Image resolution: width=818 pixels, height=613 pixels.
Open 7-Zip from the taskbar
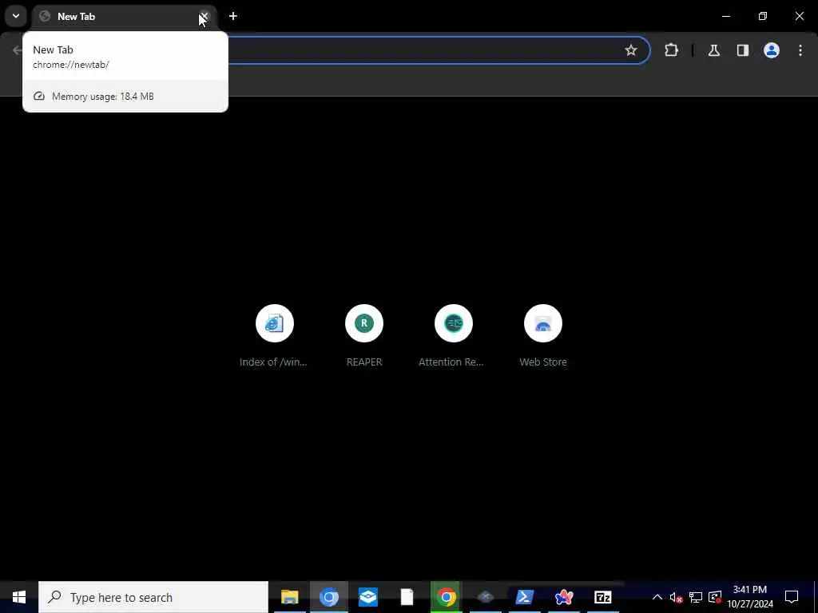point(602,597)
